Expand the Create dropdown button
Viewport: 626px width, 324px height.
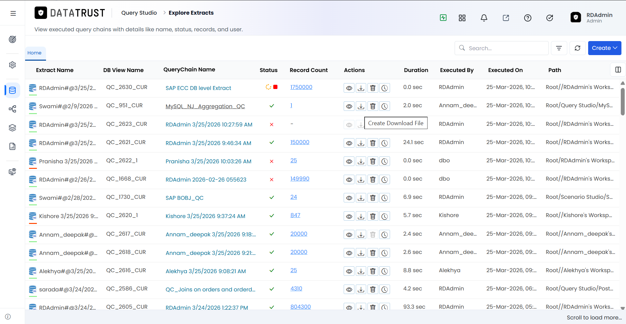tap(604, 48)
